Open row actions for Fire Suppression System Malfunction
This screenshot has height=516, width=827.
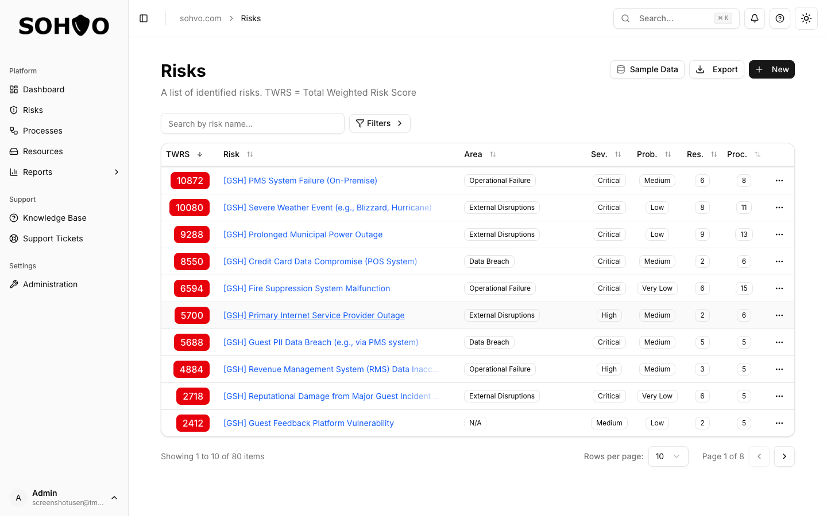click(779, 288)
